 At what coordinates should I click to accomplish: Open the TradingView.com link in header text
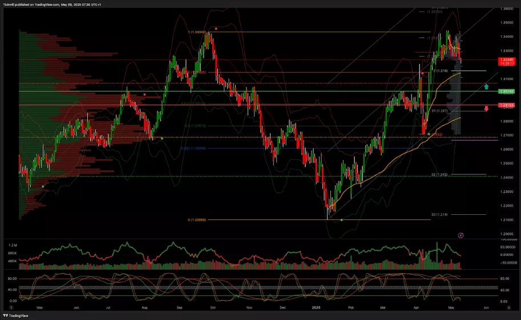coord(47,3)
